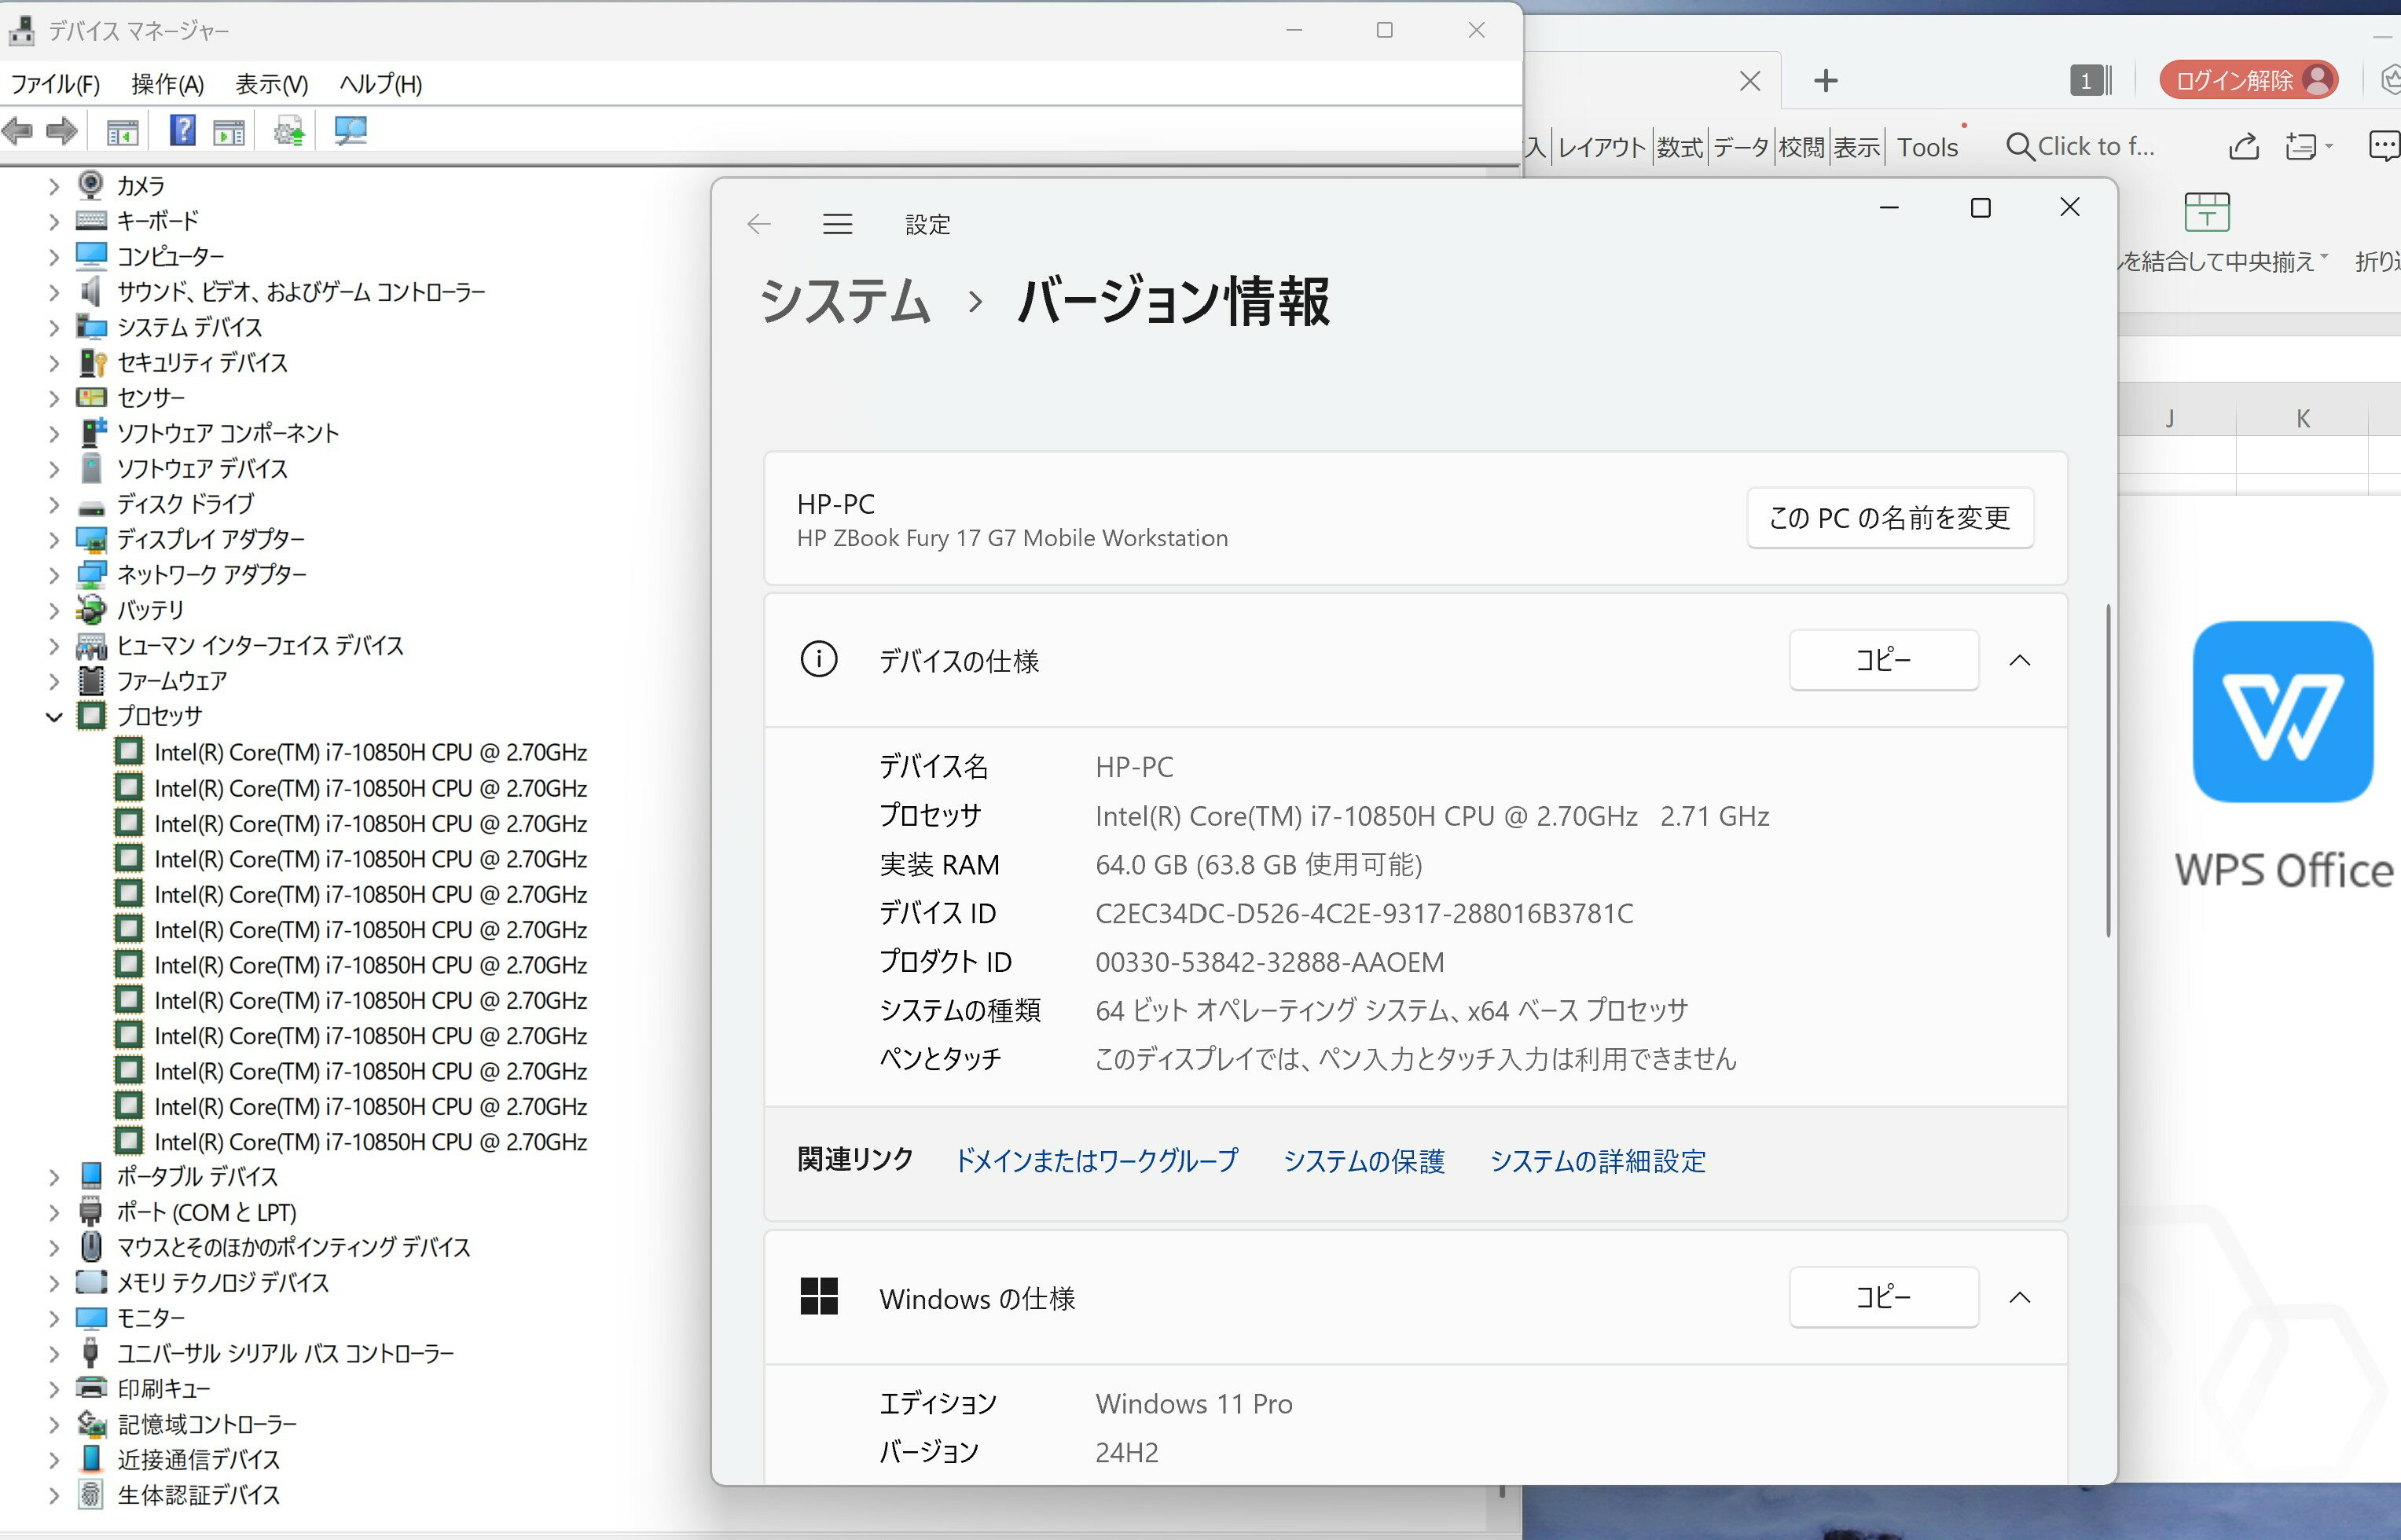Click the Help question mark toolbar icon
Viewport: 2401px width, 1540px height.
[x=182, y=130]
